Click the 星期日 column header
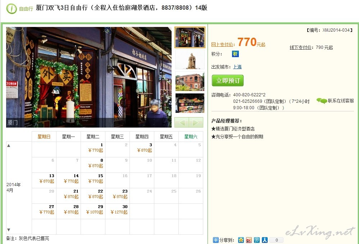 tap(44, 137)
